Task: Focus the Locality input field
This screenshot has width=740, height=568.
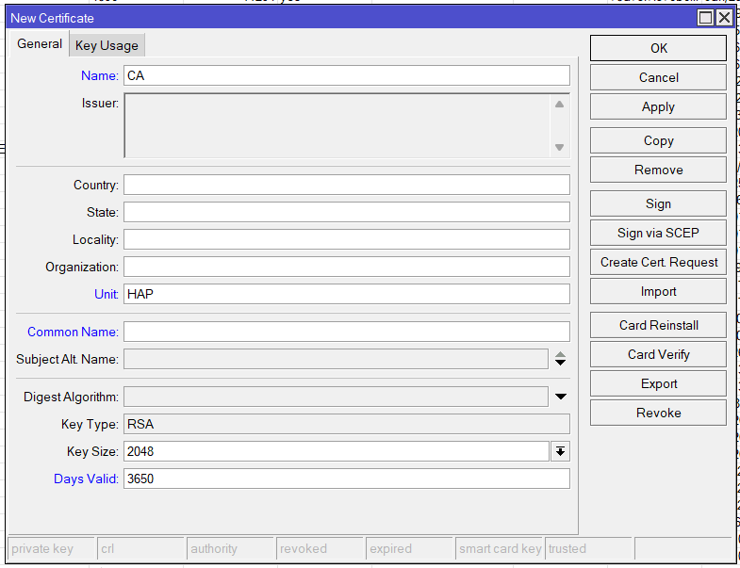Action: click(347, 239)
